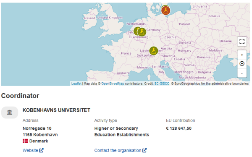Click the Denmark flag icon
This screenshot has height=157, width=252.
[x=25, y=141]
